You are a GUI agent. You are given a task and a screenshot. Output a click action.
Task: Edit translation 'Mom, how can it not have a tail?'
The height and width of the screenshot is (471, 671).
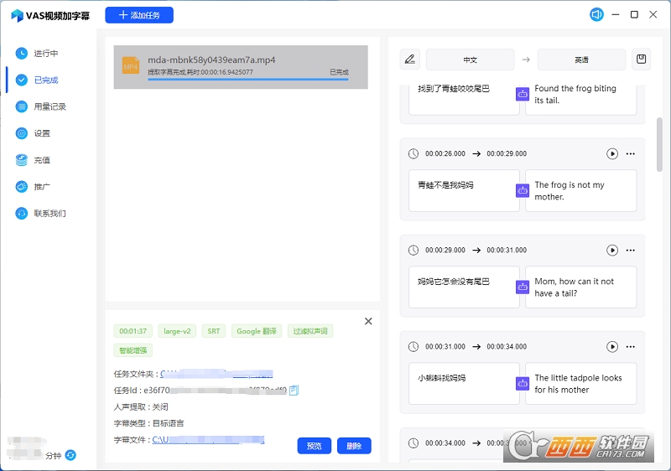pos(580,287)
